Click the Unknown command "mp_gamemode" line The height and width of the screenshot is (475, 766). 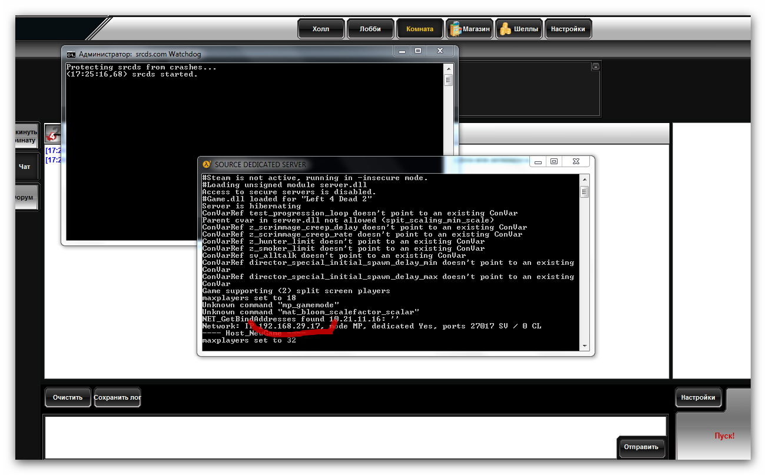[x=270, y=305]
